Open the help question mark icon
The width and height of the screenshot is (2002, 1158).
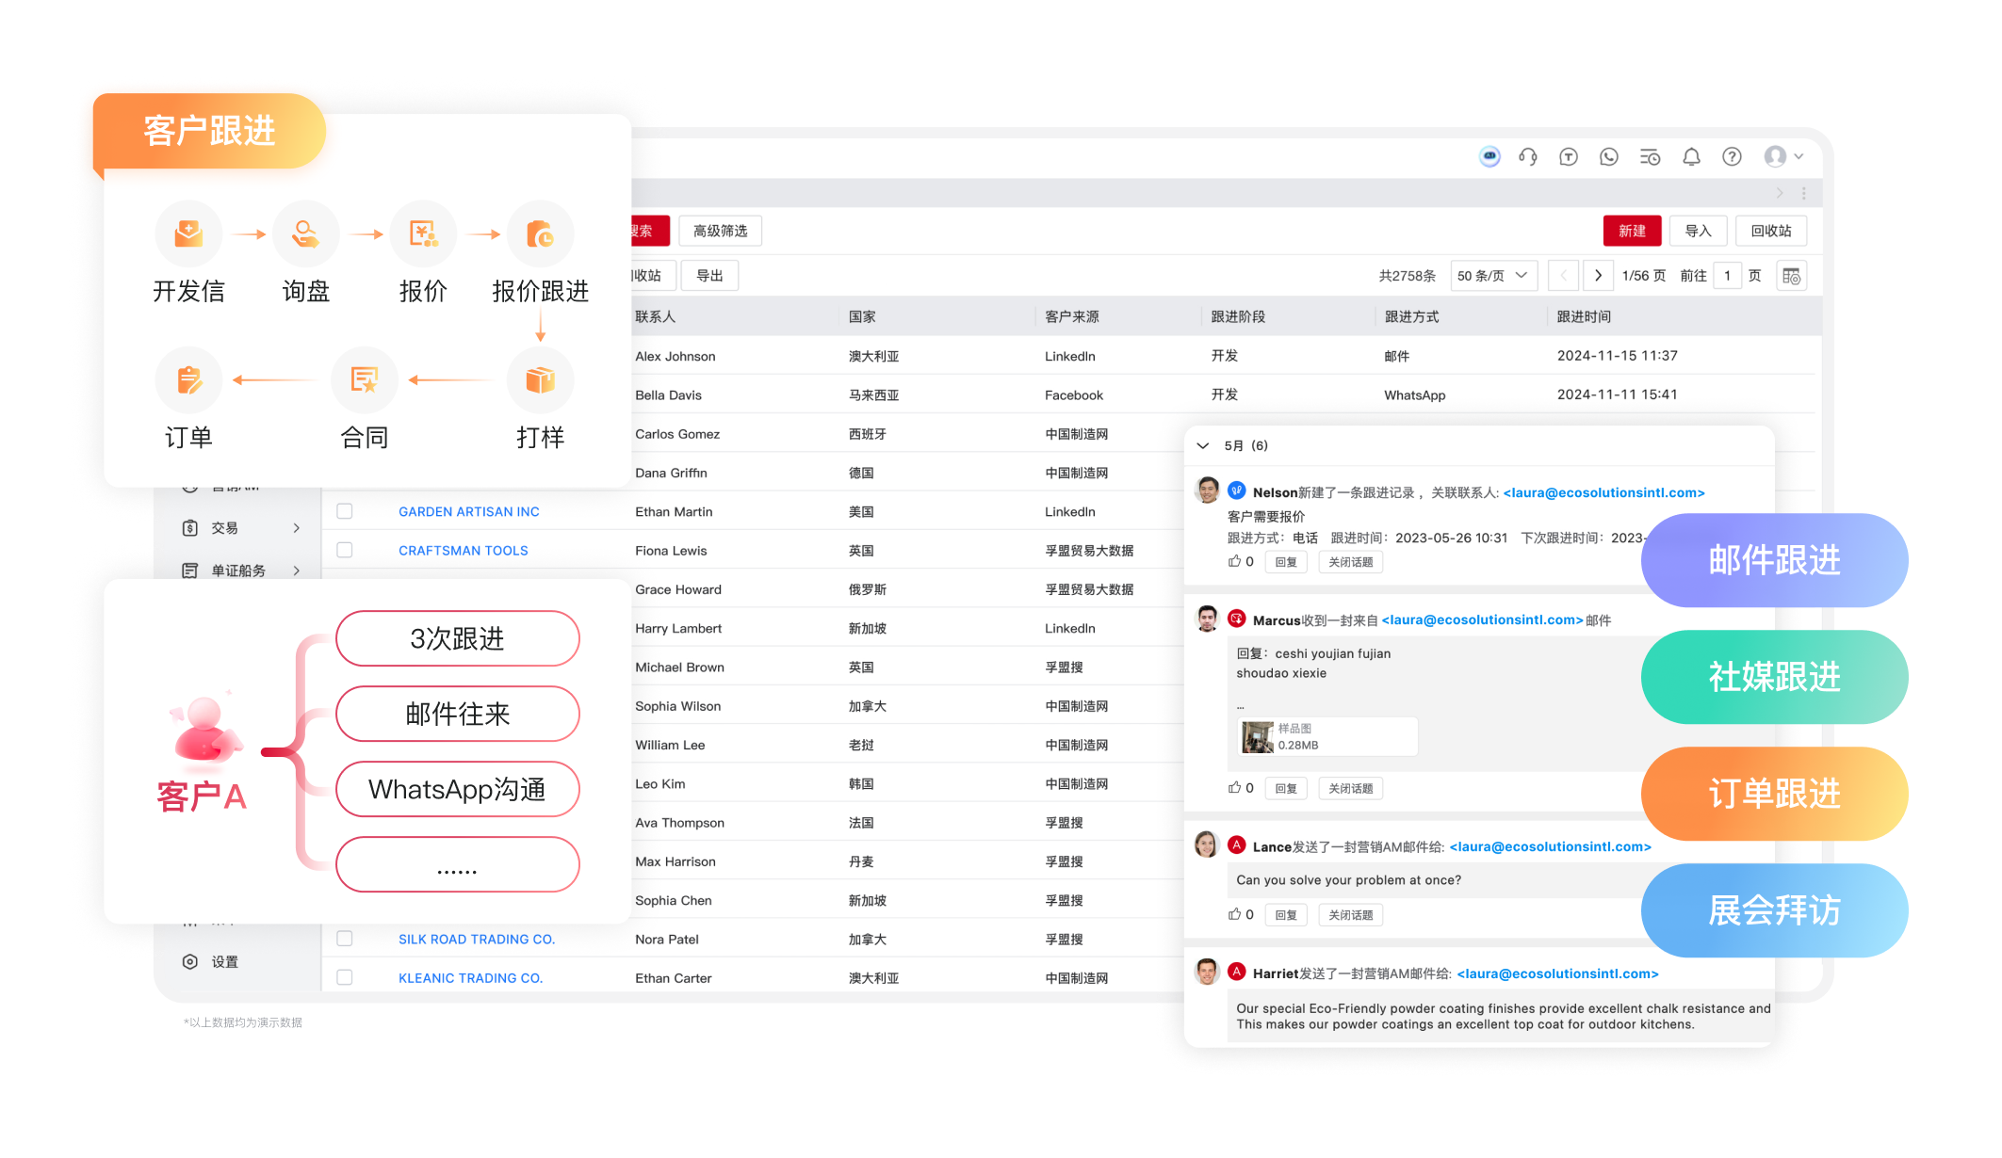pos(1732,156)
